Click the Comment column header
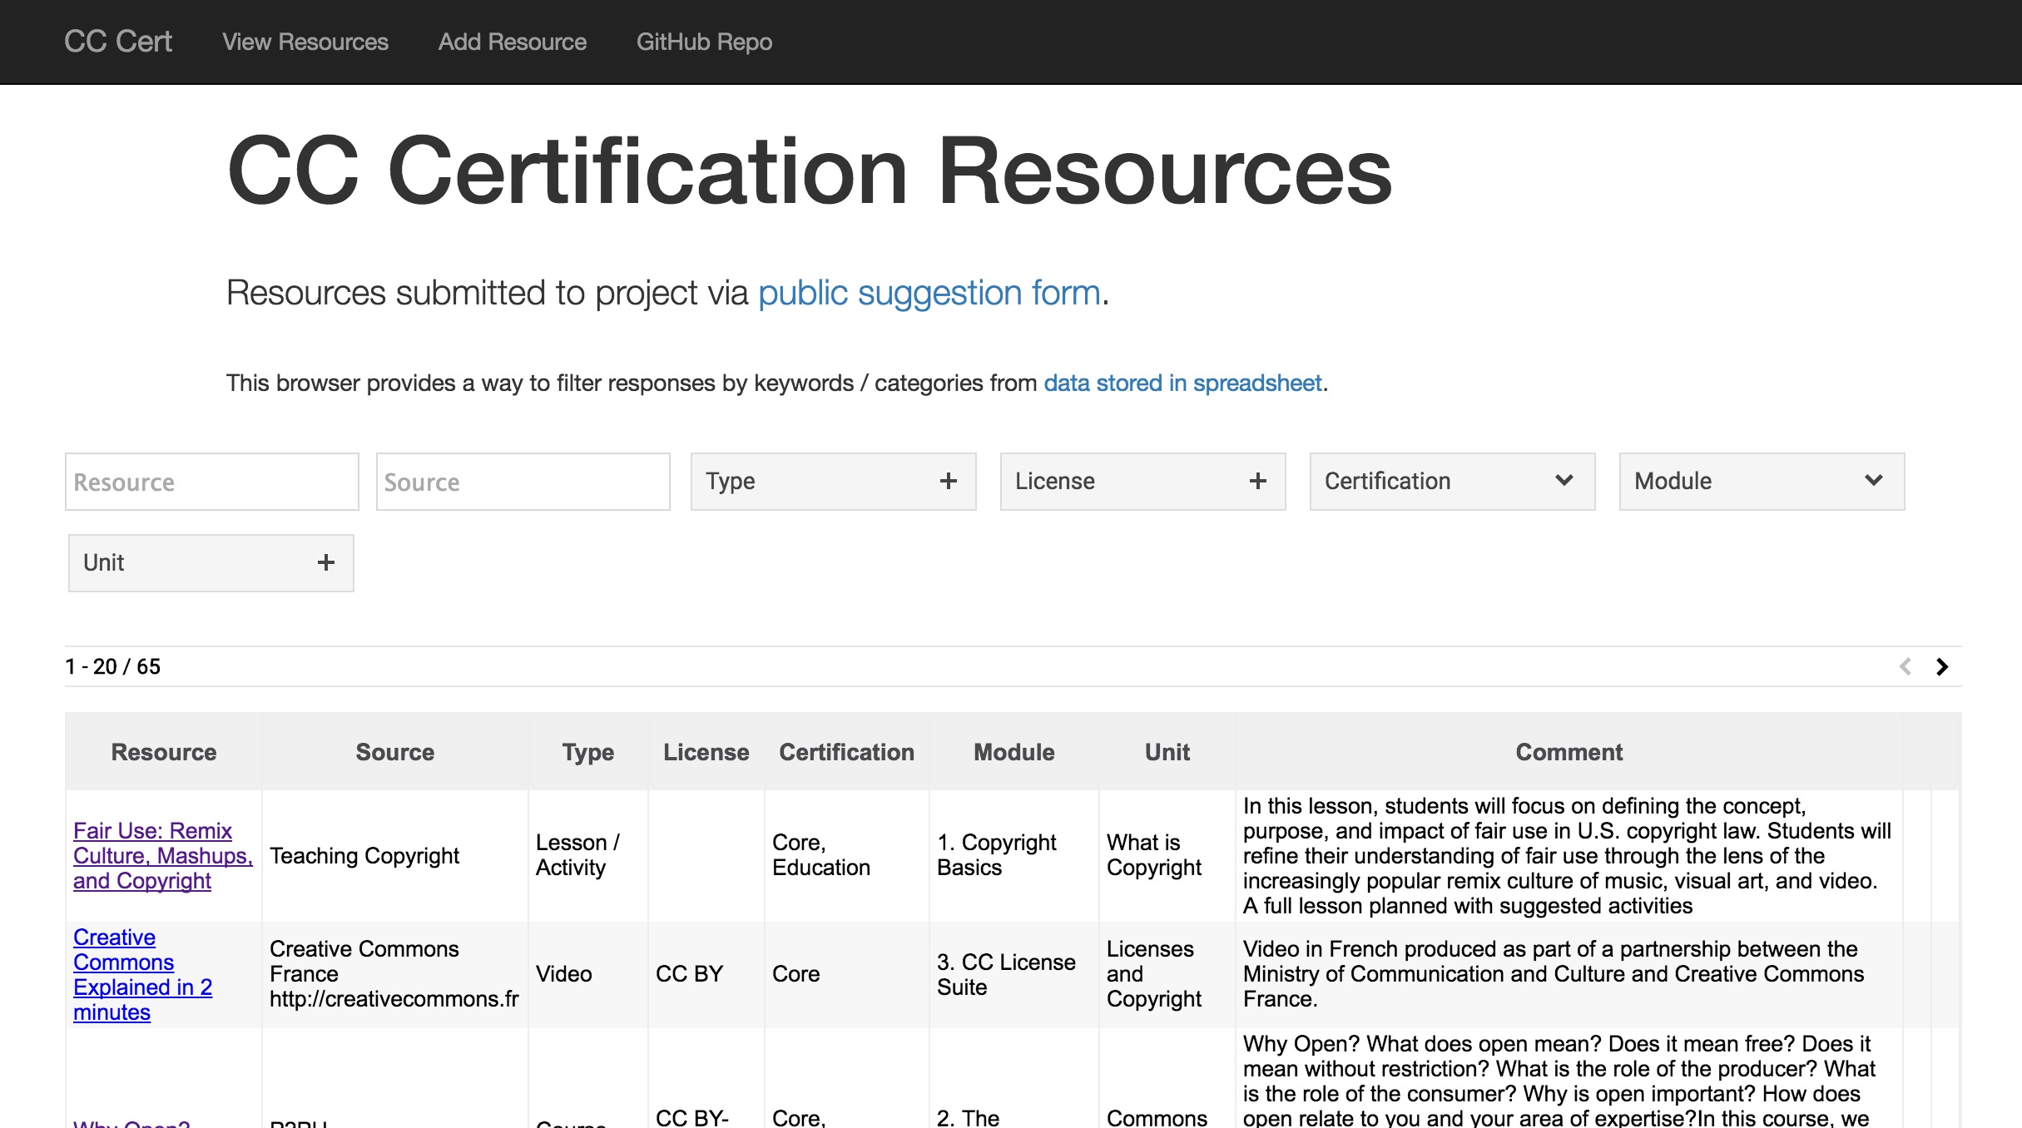 pyautogui.click(x=1569, y=752)
